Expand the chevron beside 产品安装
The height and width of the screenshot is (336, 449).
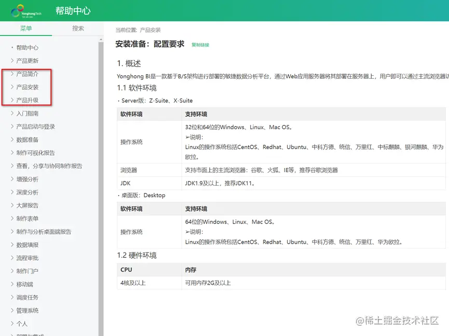(12, 87)
